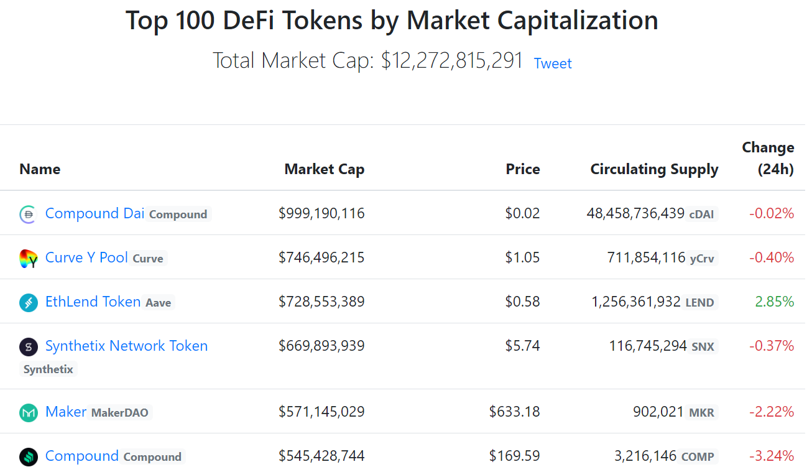Click the Maker green logo
Viewport: 812px width, 472px height.
28,412
